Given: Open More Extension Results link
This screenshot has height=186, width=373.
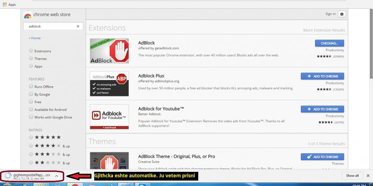Looking at the screenshot, I should click(324, 30).
